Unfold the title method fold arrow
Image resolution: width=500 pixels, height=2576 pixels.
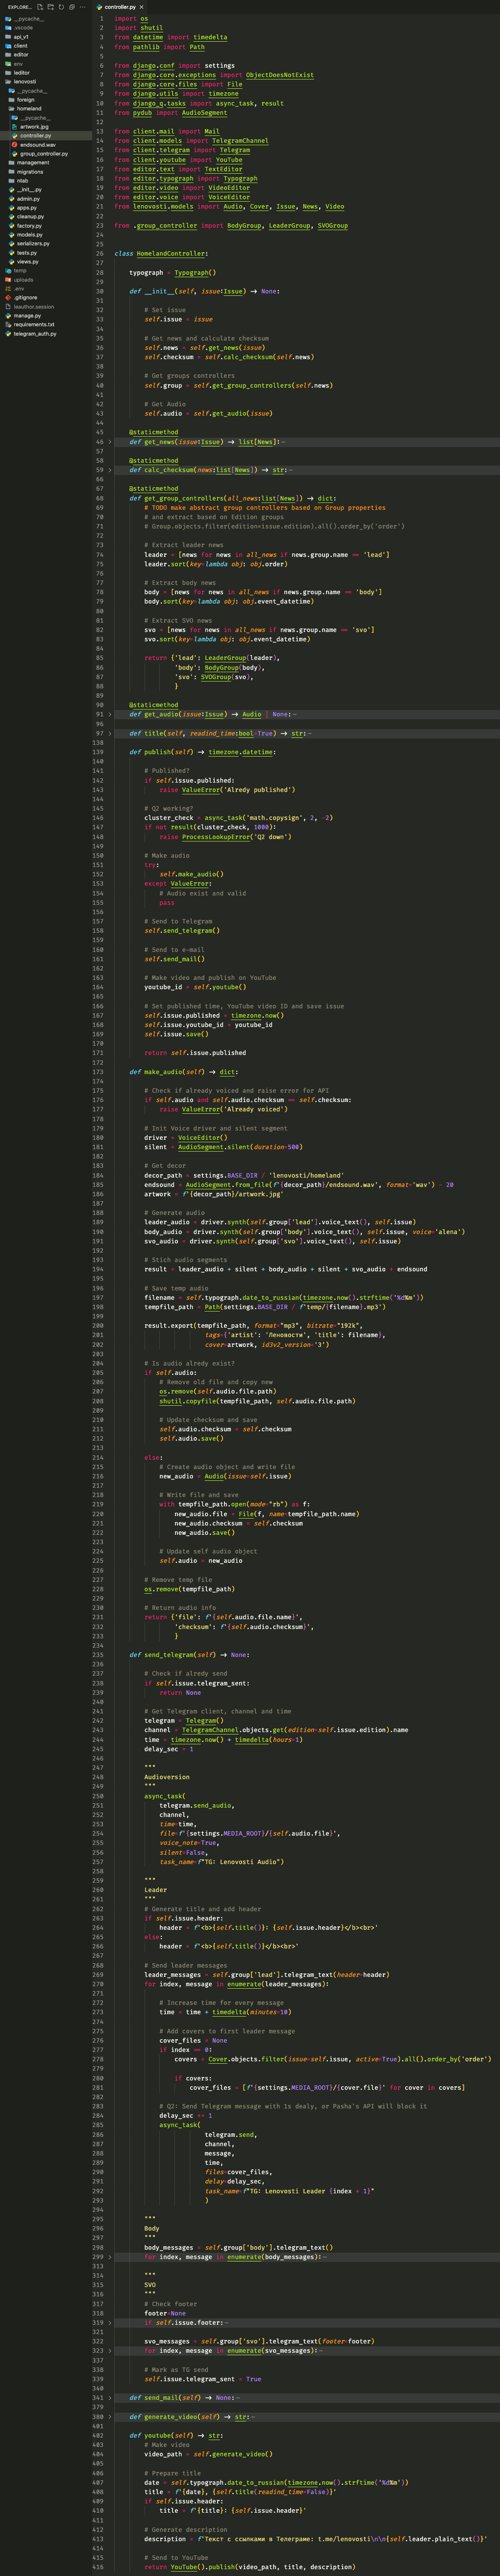(110, 733)
